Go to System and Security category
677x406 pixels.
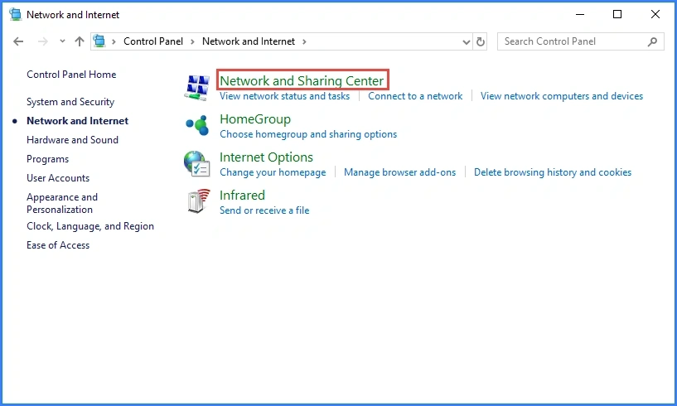coord(70,102)
